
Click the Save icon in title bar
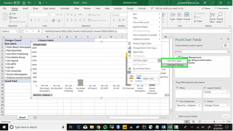point(24,3)
